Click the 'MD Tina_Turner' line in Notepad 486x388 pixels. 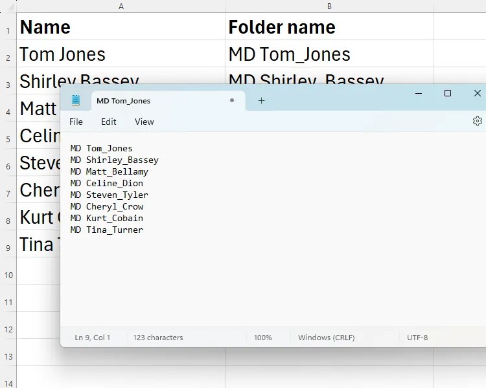107,230
